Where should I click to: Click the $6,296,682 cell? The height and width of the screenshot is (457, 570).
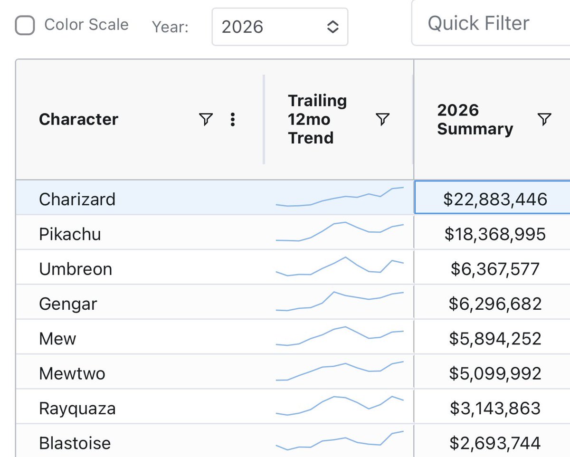point(493,302)
